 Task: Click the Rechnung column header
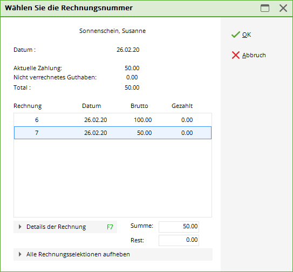coord(28,106)
